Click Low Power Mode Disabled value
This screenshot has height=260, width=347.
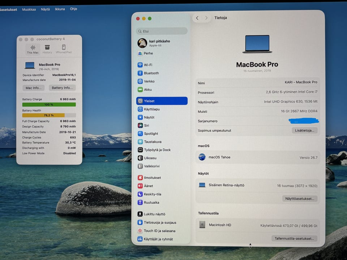click(x=69, y=153)
